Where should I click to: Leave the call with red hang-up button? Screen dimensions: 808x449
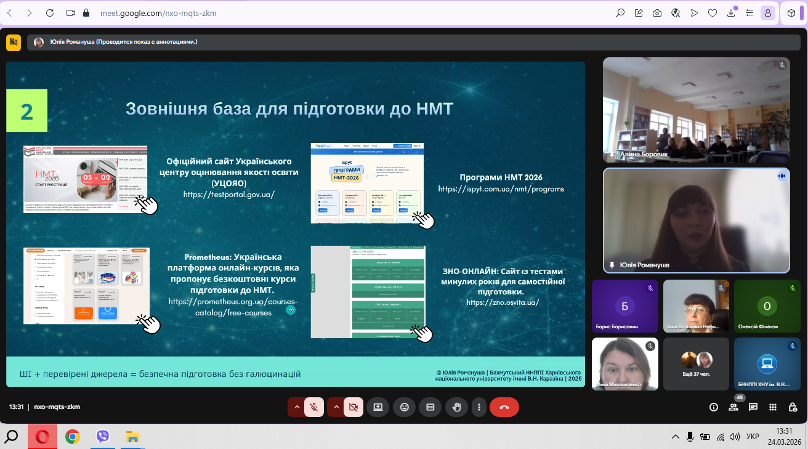click(504, 407)
